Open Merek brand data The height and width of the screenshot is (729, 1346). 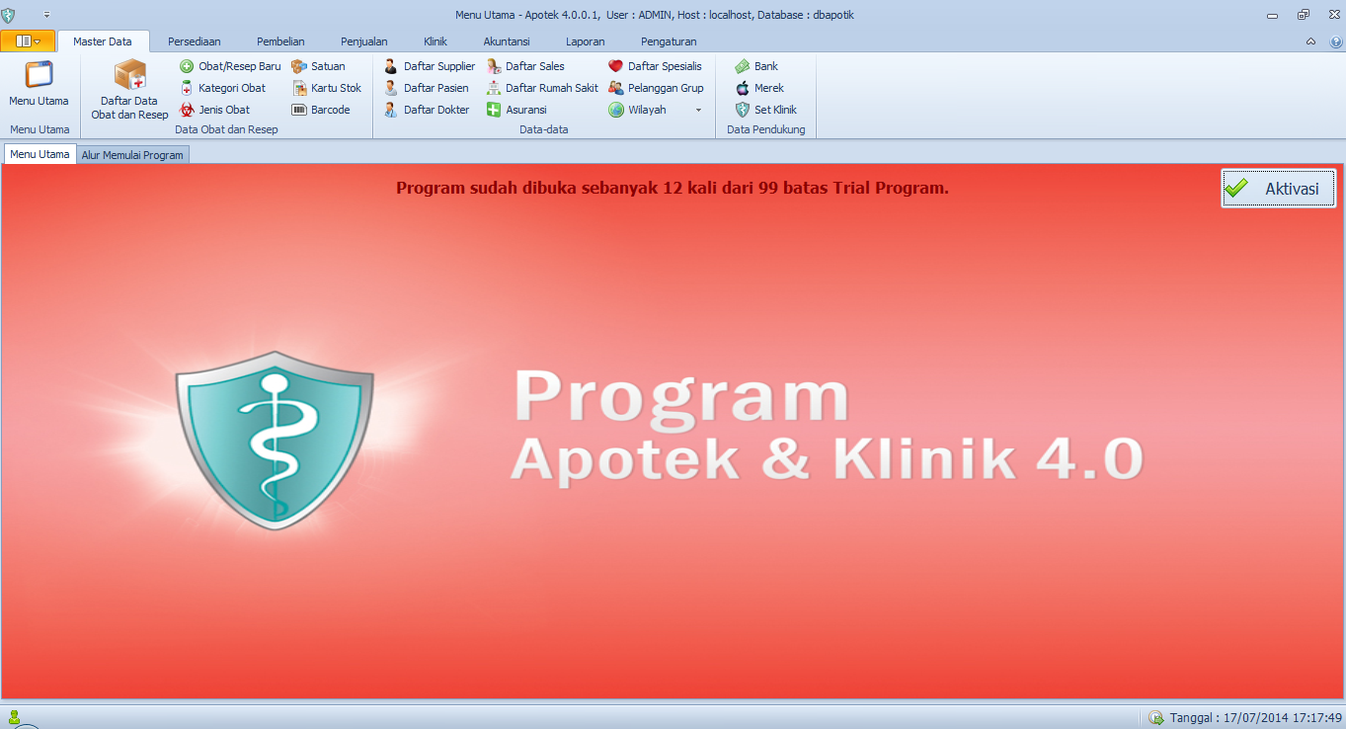(759, 88)
